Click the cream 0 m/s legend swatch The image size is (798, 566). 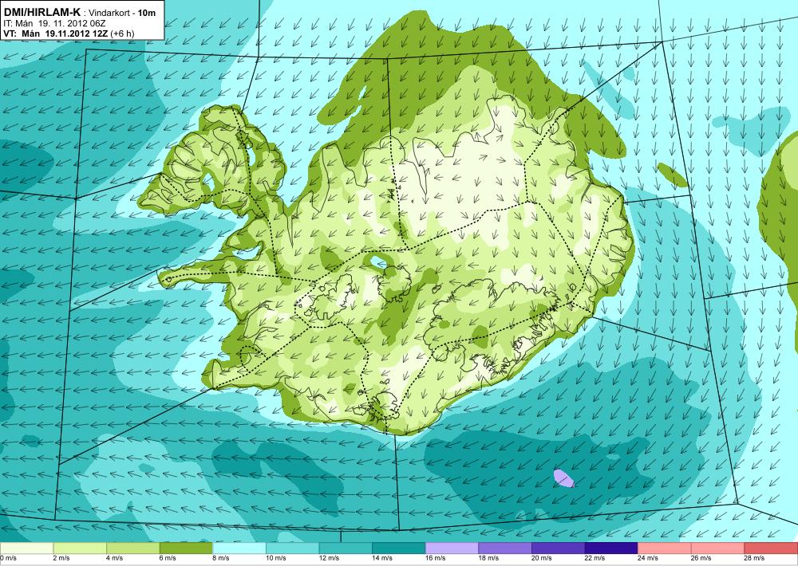tap(26, 548)
